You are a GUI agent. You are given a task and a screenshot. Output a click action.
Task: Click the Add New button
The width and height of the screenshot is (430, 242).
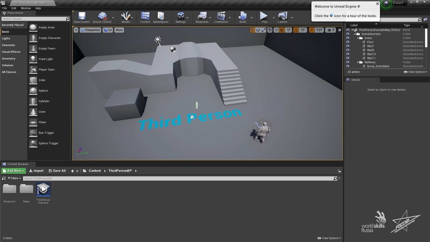(x=14, y=171)
